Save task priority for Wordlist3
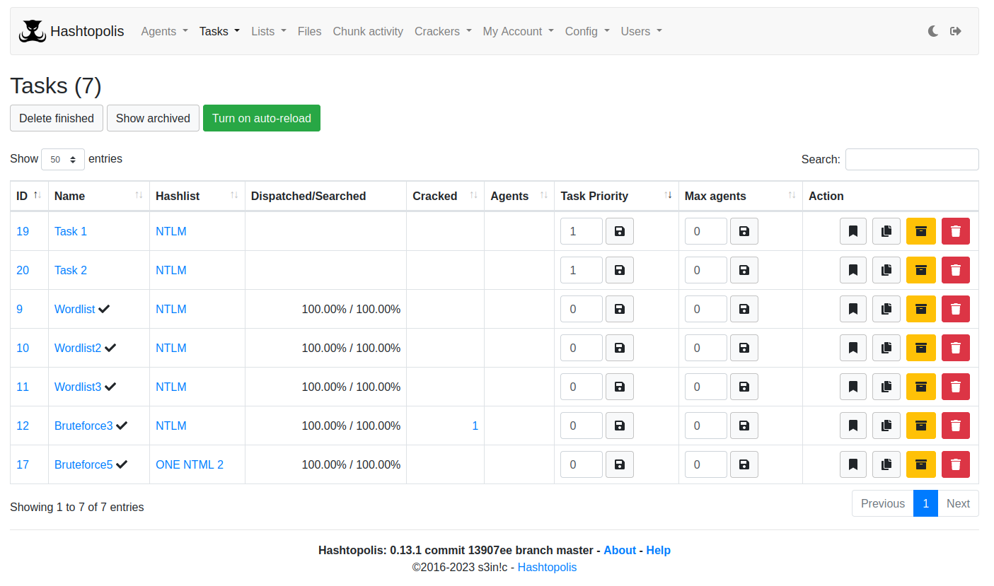994x586 pixels. 620,387
